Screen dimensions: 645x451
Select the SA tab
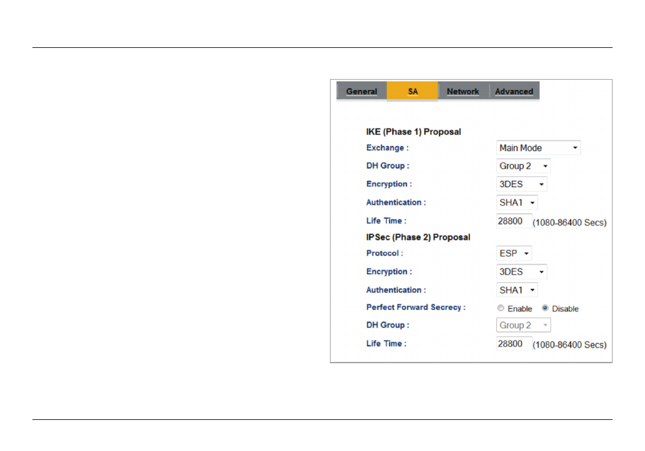click(x=412, y=91)
